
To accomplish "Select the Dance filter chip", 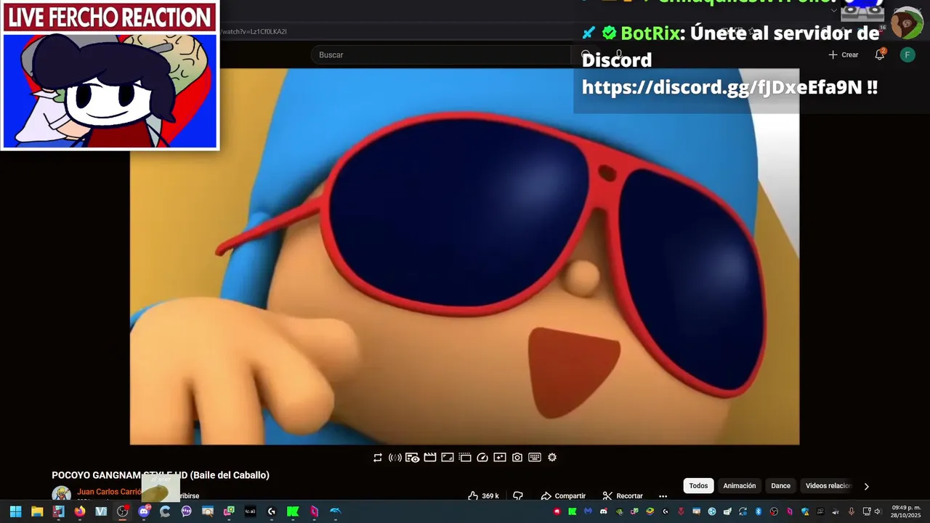I will (x=781, y=486).
